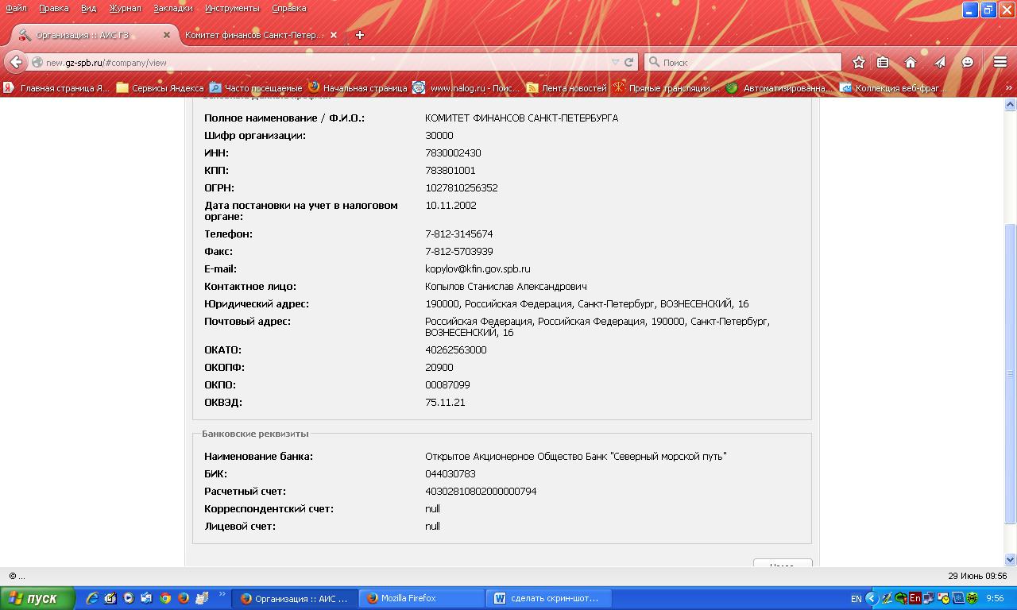Click БИК value 044030783
This screenshot has width=1017, height=610.
click(450, 473)
